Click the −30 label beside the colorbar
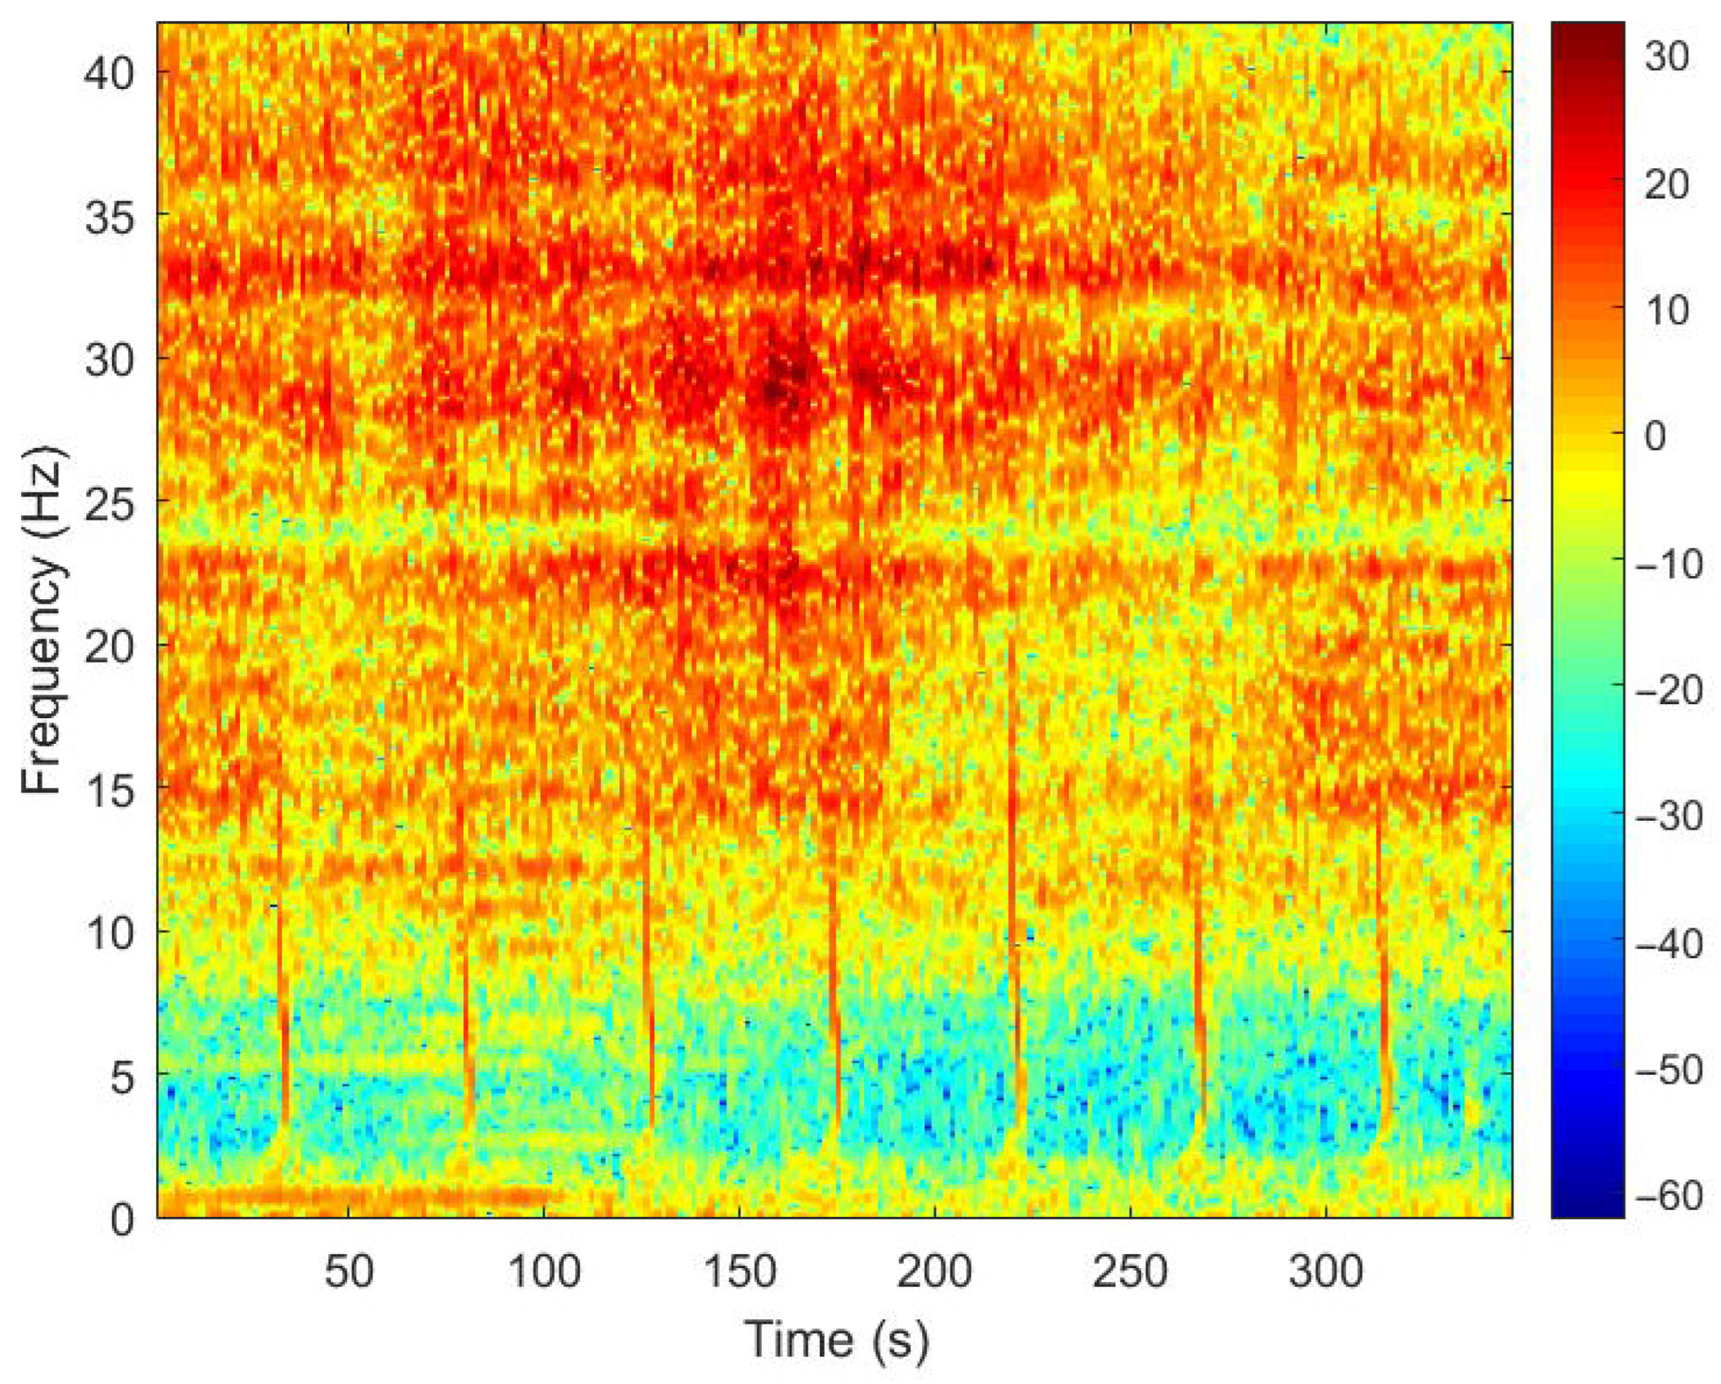Screen dimensions: 1721x1384 1668,816
